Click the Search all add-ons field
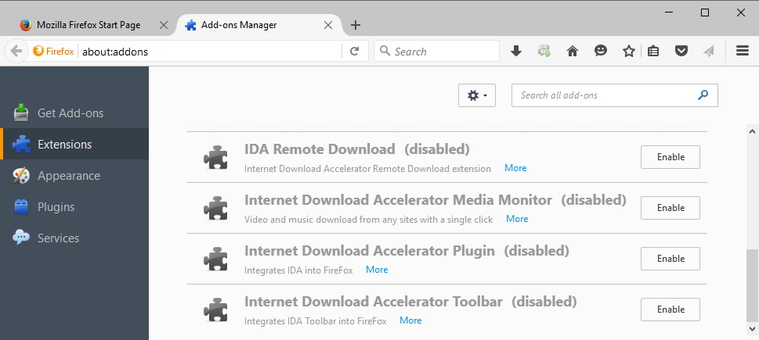The width and height of the screenshot is (759, 340). coord(615,95)
